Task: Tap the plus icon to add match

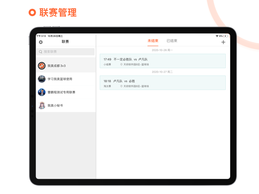Action: click(223, 42)
